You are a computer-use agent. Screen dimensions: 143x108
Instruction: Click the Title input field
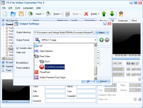pos(55,91)
